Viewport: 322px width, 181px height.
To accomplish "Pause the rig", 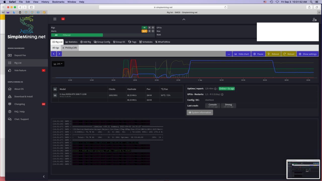I will point(258,54).
